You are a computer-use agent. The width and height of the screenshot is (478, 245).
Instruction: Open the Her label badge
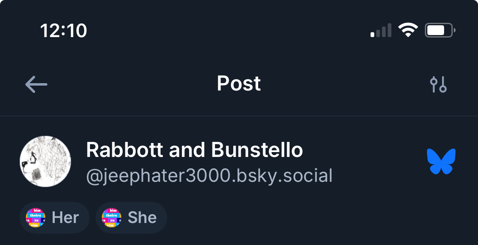point(54,218)
